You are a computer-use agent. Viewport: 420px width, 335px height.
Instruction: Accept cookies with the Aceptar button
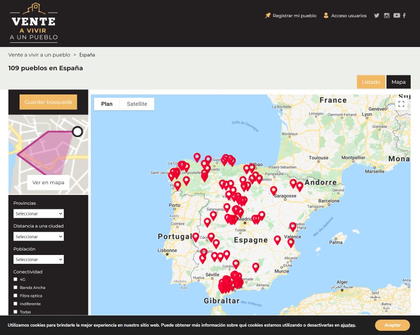coord(392,325)
